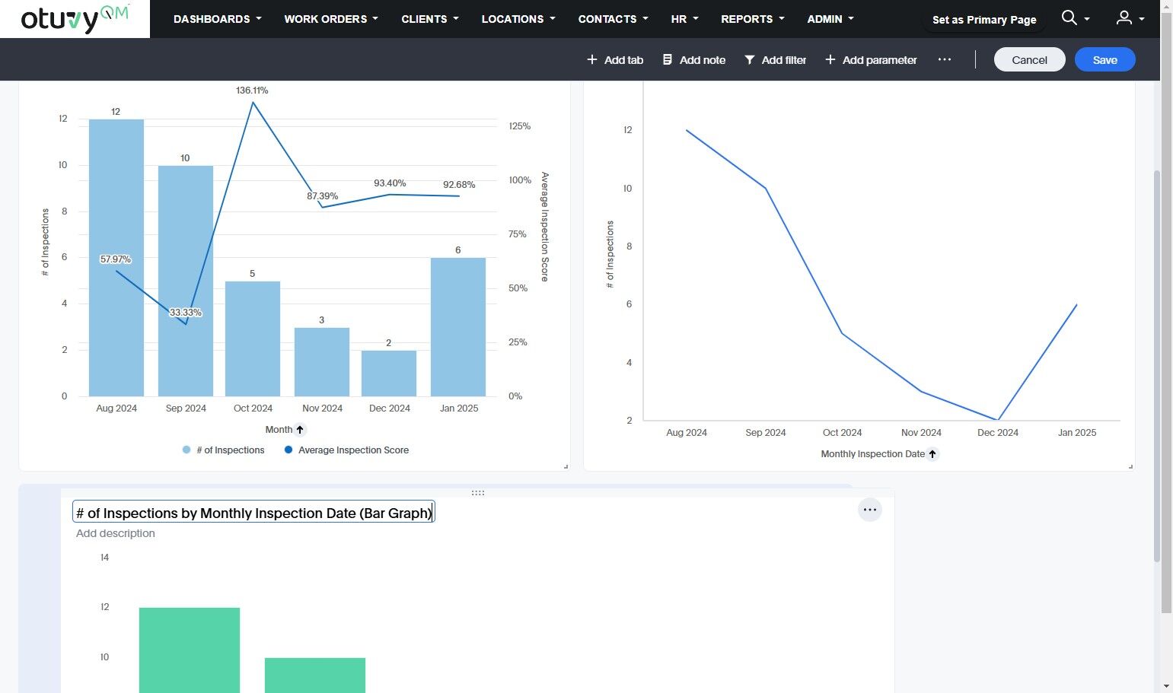Click the Add filter option
This screenshot has width=1173, height=693.
click(775, 59)
